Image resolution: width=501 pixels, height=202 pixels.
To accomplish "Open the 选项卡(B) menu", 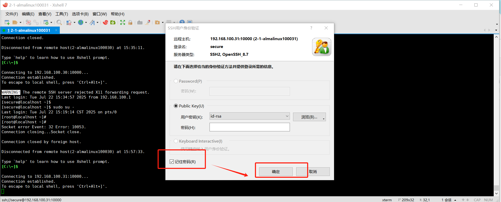I will pyautogui.click(x=80, y=14).
